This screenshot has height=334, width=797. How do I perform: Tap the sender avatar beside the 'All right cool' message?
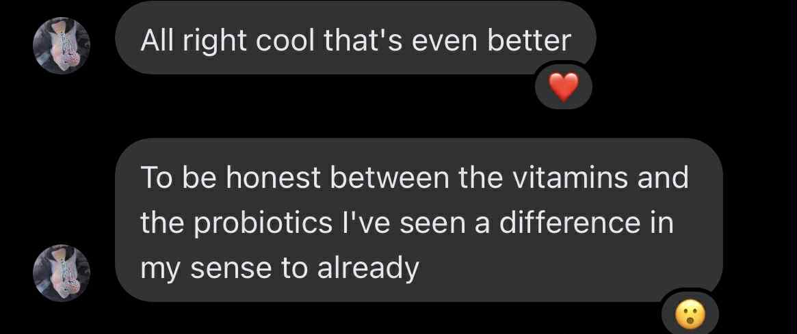point(62,45)
